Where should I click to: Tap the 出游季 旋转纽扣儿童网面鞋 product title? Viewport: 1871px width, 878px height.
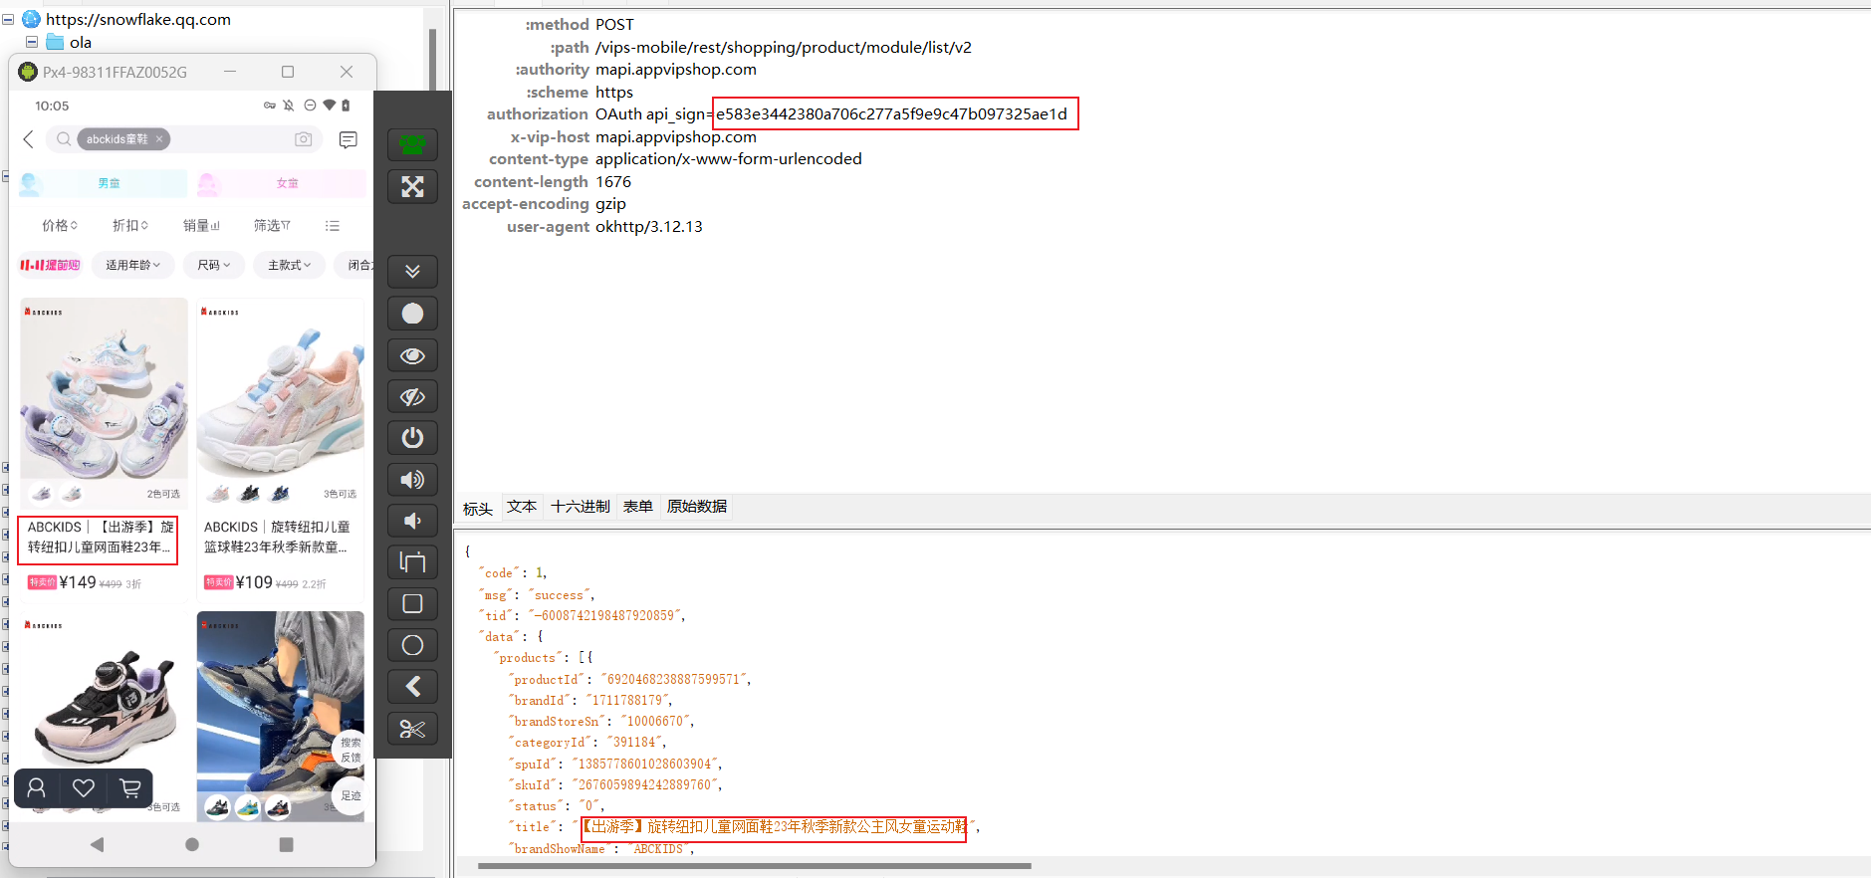99,537
